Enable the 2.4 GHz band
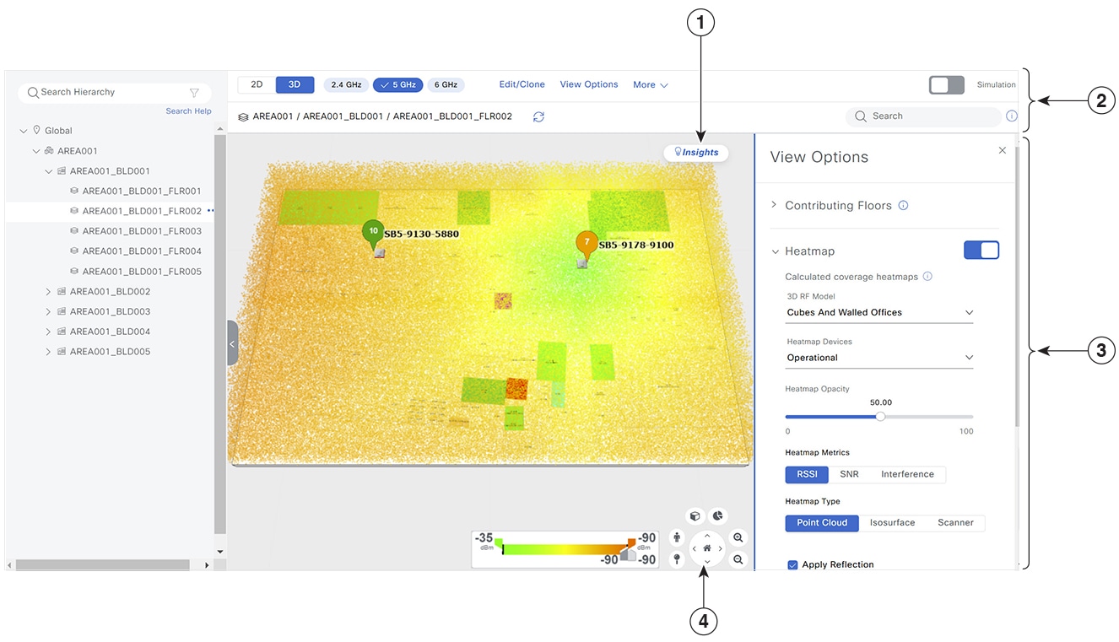 pyautogui.click(x=346, y=85)
